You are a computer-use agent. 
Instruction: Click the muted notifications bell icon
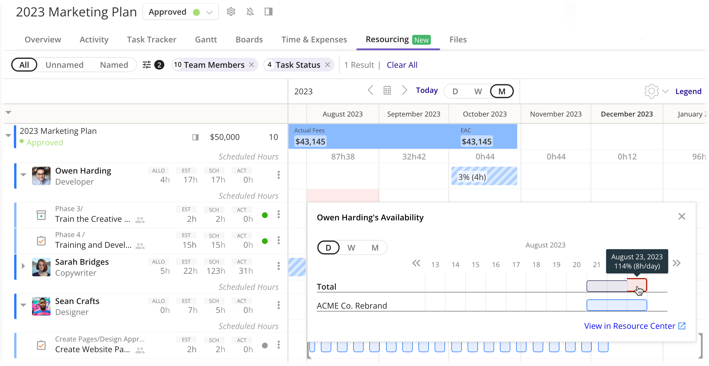(x=250, y=12)
